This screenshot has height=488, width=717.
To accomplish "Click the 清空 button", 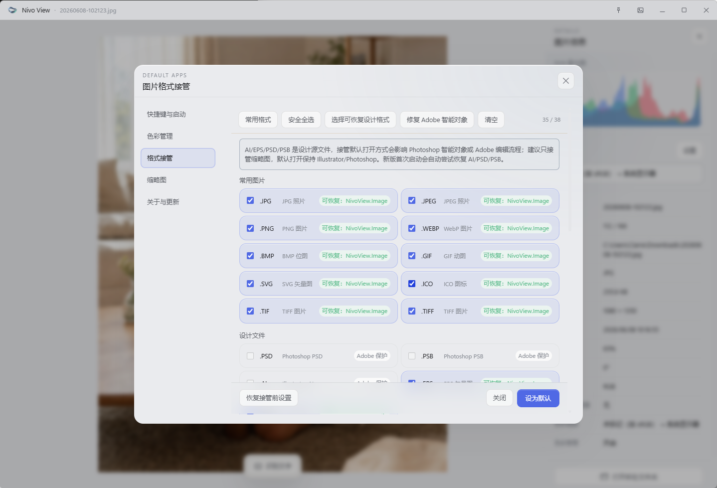I will pyautogui.click(x=491, y=120).
